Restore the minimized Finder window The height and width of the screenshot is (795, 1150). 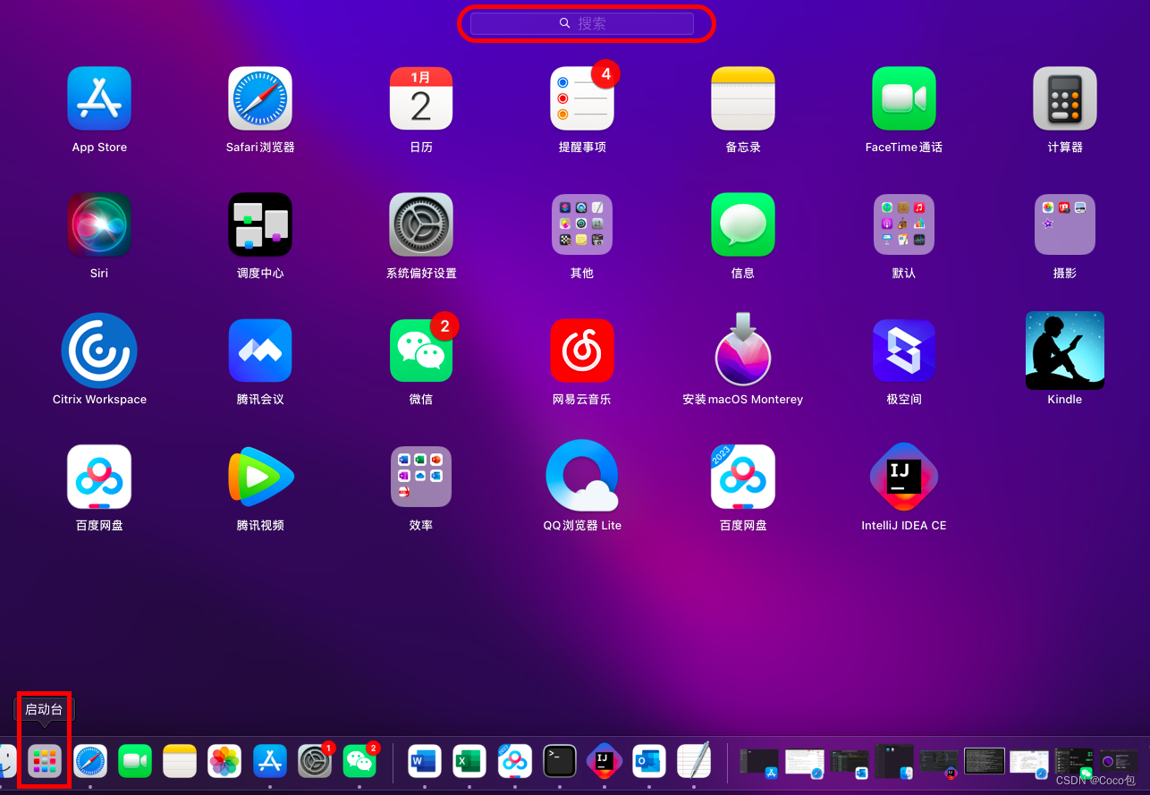[x=894, y=762]
